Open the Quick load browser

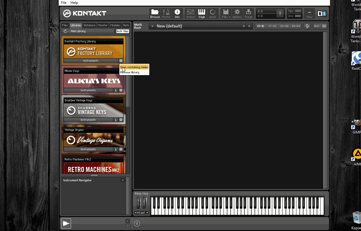[x=213, y=13]
